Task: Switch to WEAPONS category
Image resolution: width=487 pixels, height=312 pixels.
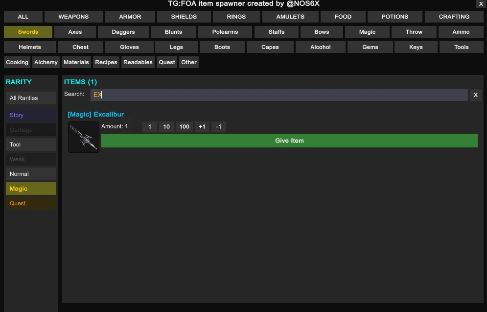Action: click(x=73, y=17)
